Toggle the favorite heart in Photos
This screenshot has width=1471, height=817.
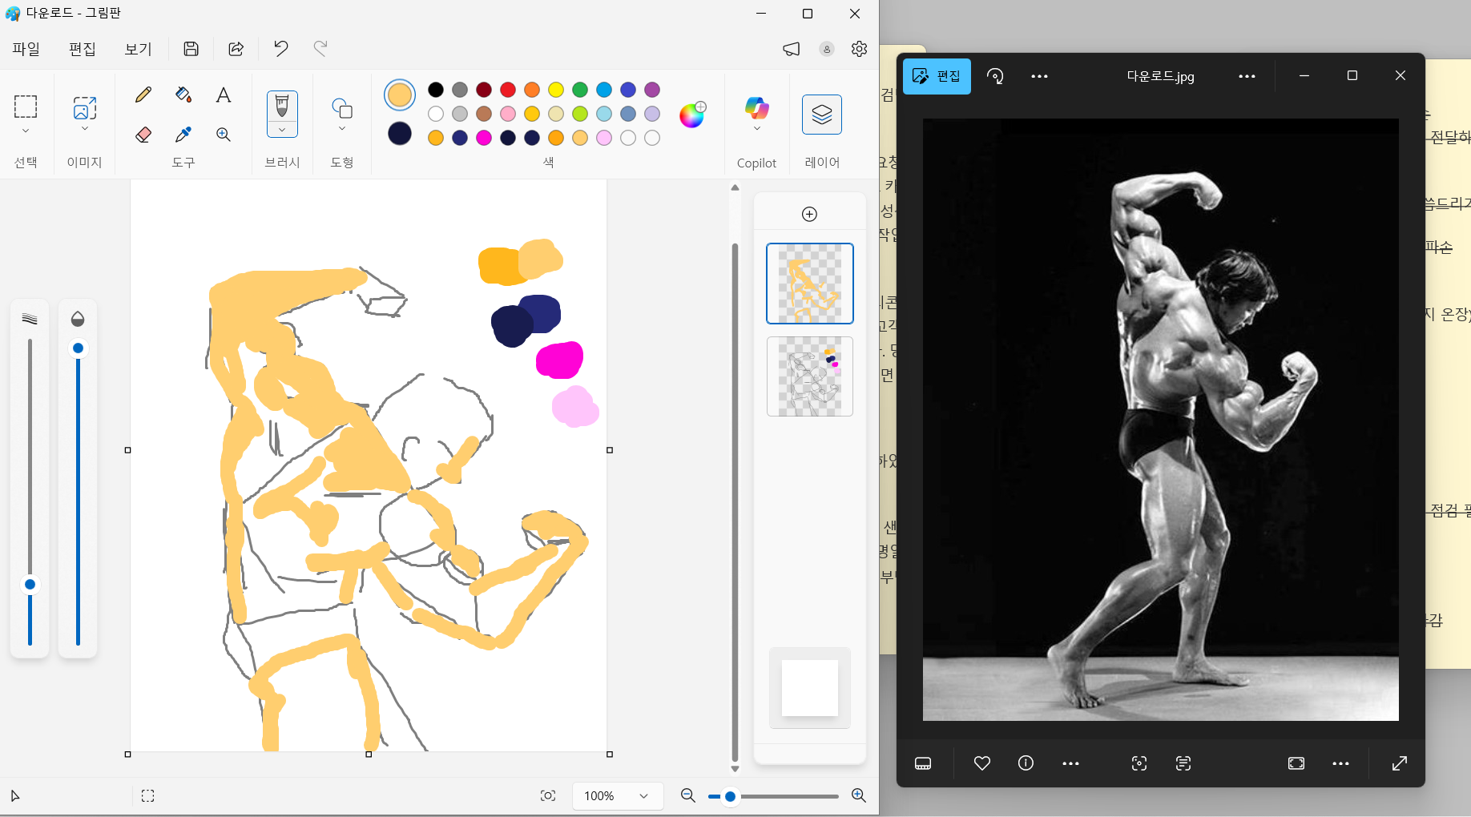981,763
